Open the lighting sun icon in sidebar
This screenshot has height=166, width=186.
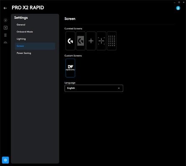click(x=5, y=20)
